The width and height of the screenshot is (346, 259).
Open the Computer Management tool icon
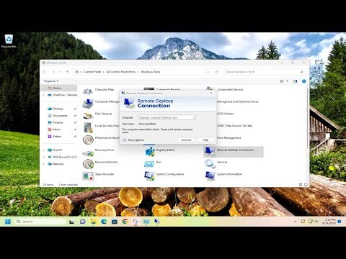pos(88,104)
